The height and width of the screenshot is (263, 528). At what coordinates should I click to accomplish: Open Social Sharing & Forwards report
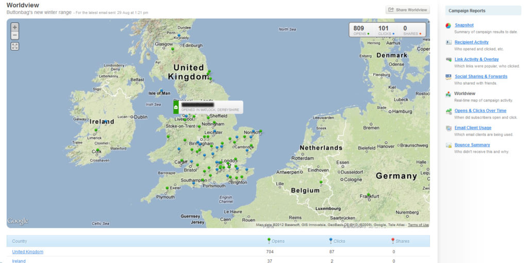[481, 77]
